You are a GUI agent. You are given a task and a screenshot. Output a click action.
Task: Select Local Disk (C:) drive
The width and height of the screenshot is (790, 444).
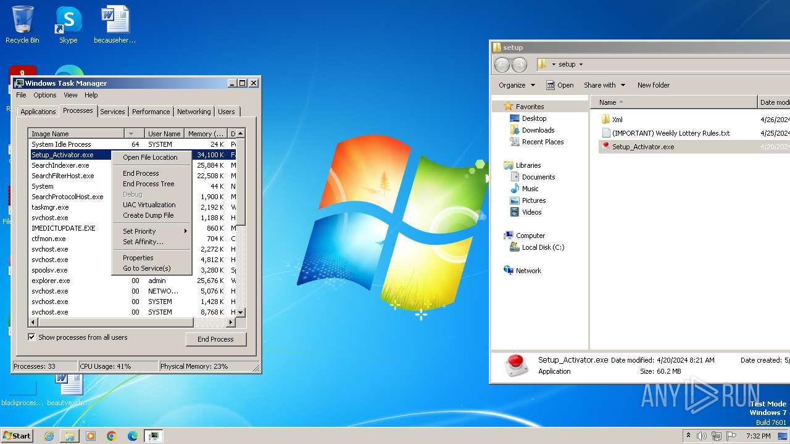pos(543,247)
